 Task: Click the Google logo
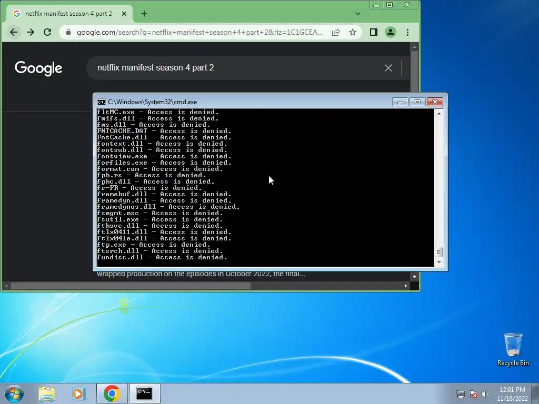[x=38, y=68]
